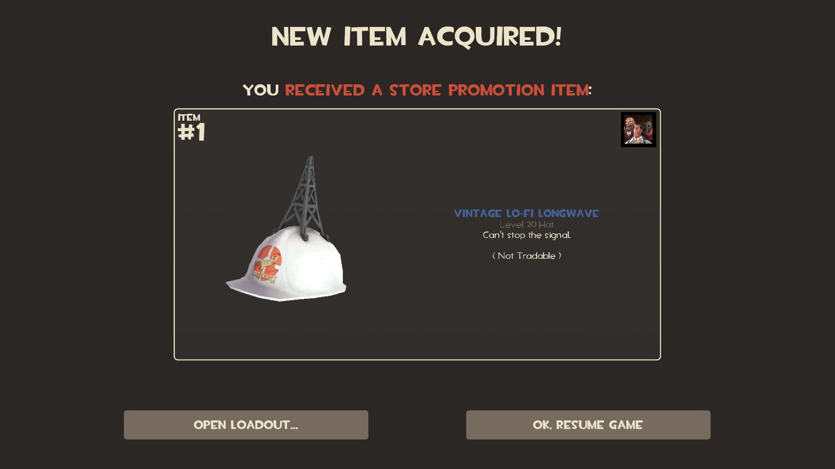Select OK, Resume Game
Screen dimensions: 835x469
point(588,425)
